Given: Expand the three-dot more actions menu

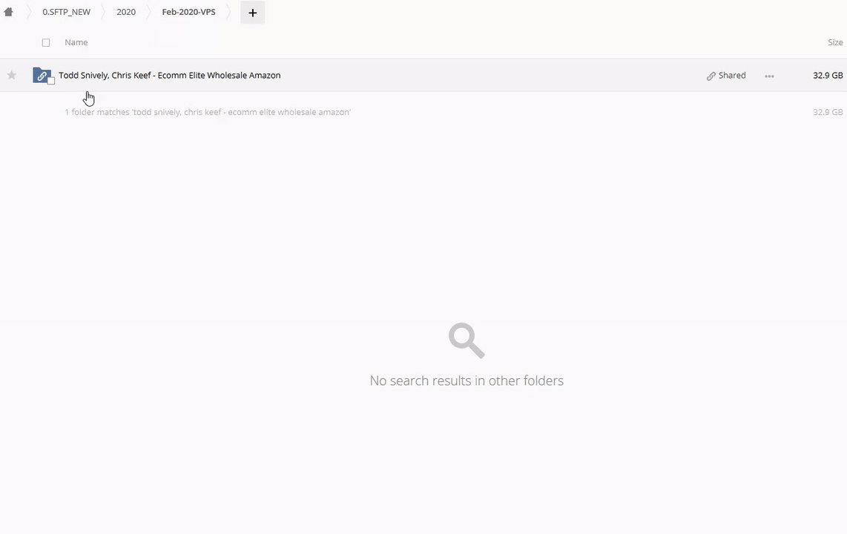Looking at the screenshot, I should click(769, 76).
